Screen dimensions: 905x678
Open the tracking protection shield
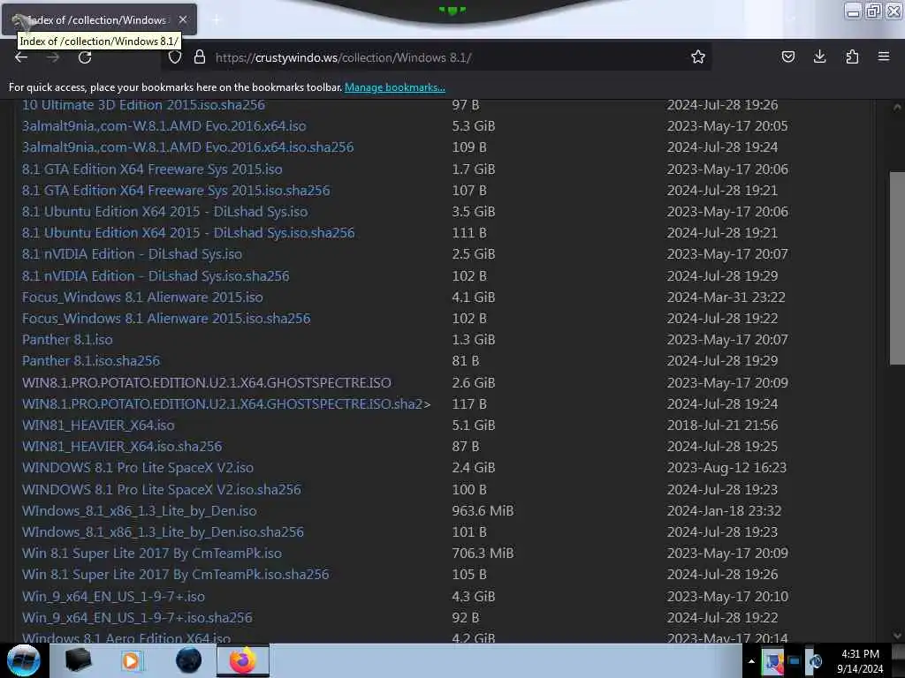(175, 57)
